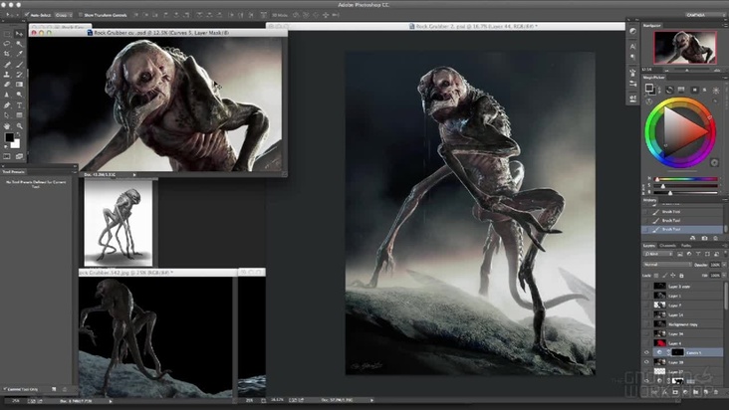Enable Show Transform Controls checkbox
Image resolution: width=729 pixels, height=410 pixels.
(81, 15)
